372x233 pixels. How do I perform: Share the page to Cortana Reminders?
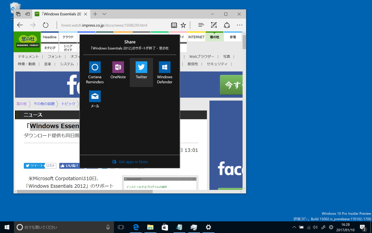point(95,73)
